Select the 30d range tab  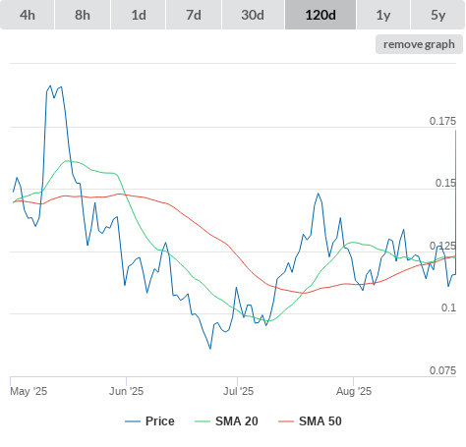click(x=253, y=15)
